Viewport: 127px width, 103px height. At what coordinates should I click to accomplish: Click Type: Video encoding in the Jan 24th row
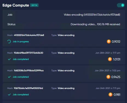pyautogui.click(x=63, y=88)
